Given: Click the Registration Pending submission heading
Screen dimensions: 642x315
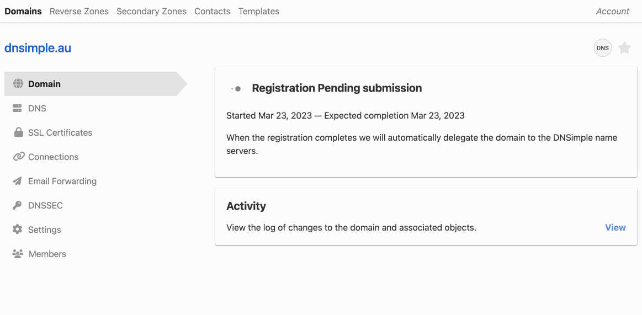Looking at the screenshot, I should pyautogui.click(x=337, y=88).
